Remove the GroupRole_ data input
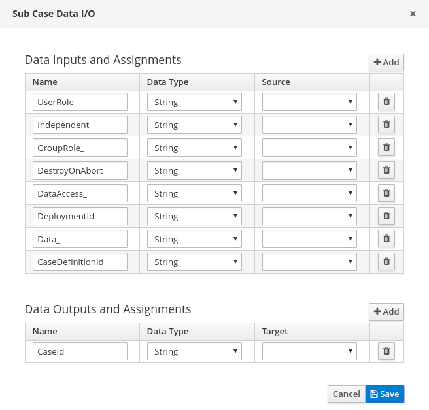The height and width of the screenshot is (410, 429). point(386,148)
